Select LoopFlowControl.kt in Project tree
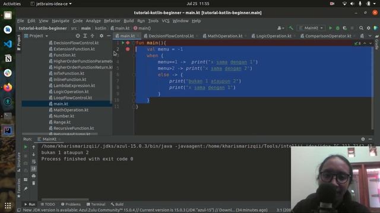The width and height of the screenshot is (380, 213). click(x=70, y=98)
